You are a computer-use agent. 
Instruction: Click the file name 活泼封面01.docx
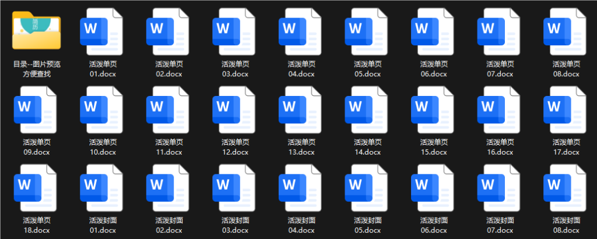(103, 225)
